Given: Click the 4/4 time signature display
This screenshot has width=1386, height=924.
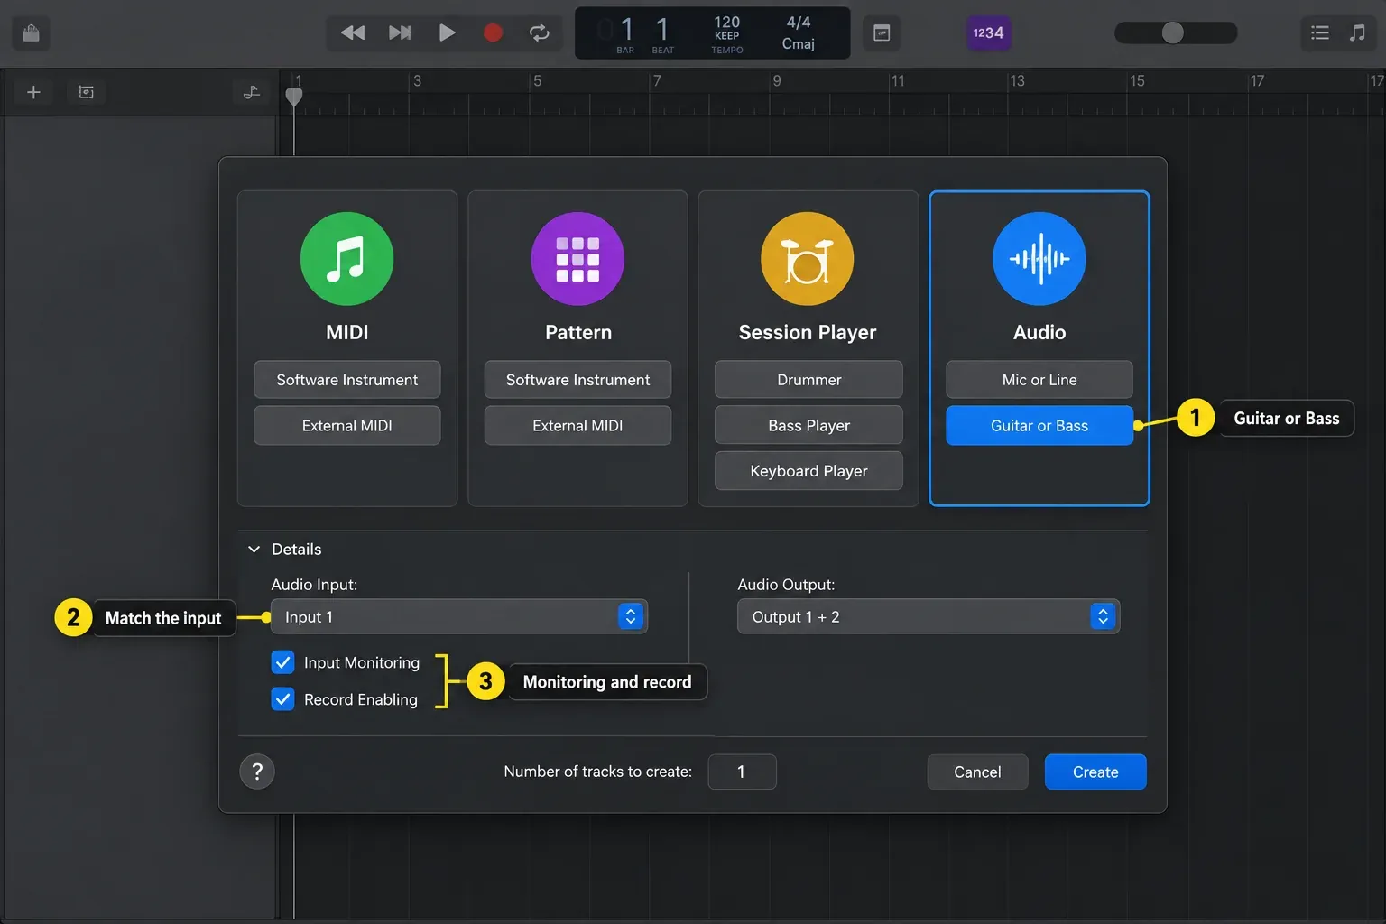Looking at the screenshot, I should pos(799,23).
